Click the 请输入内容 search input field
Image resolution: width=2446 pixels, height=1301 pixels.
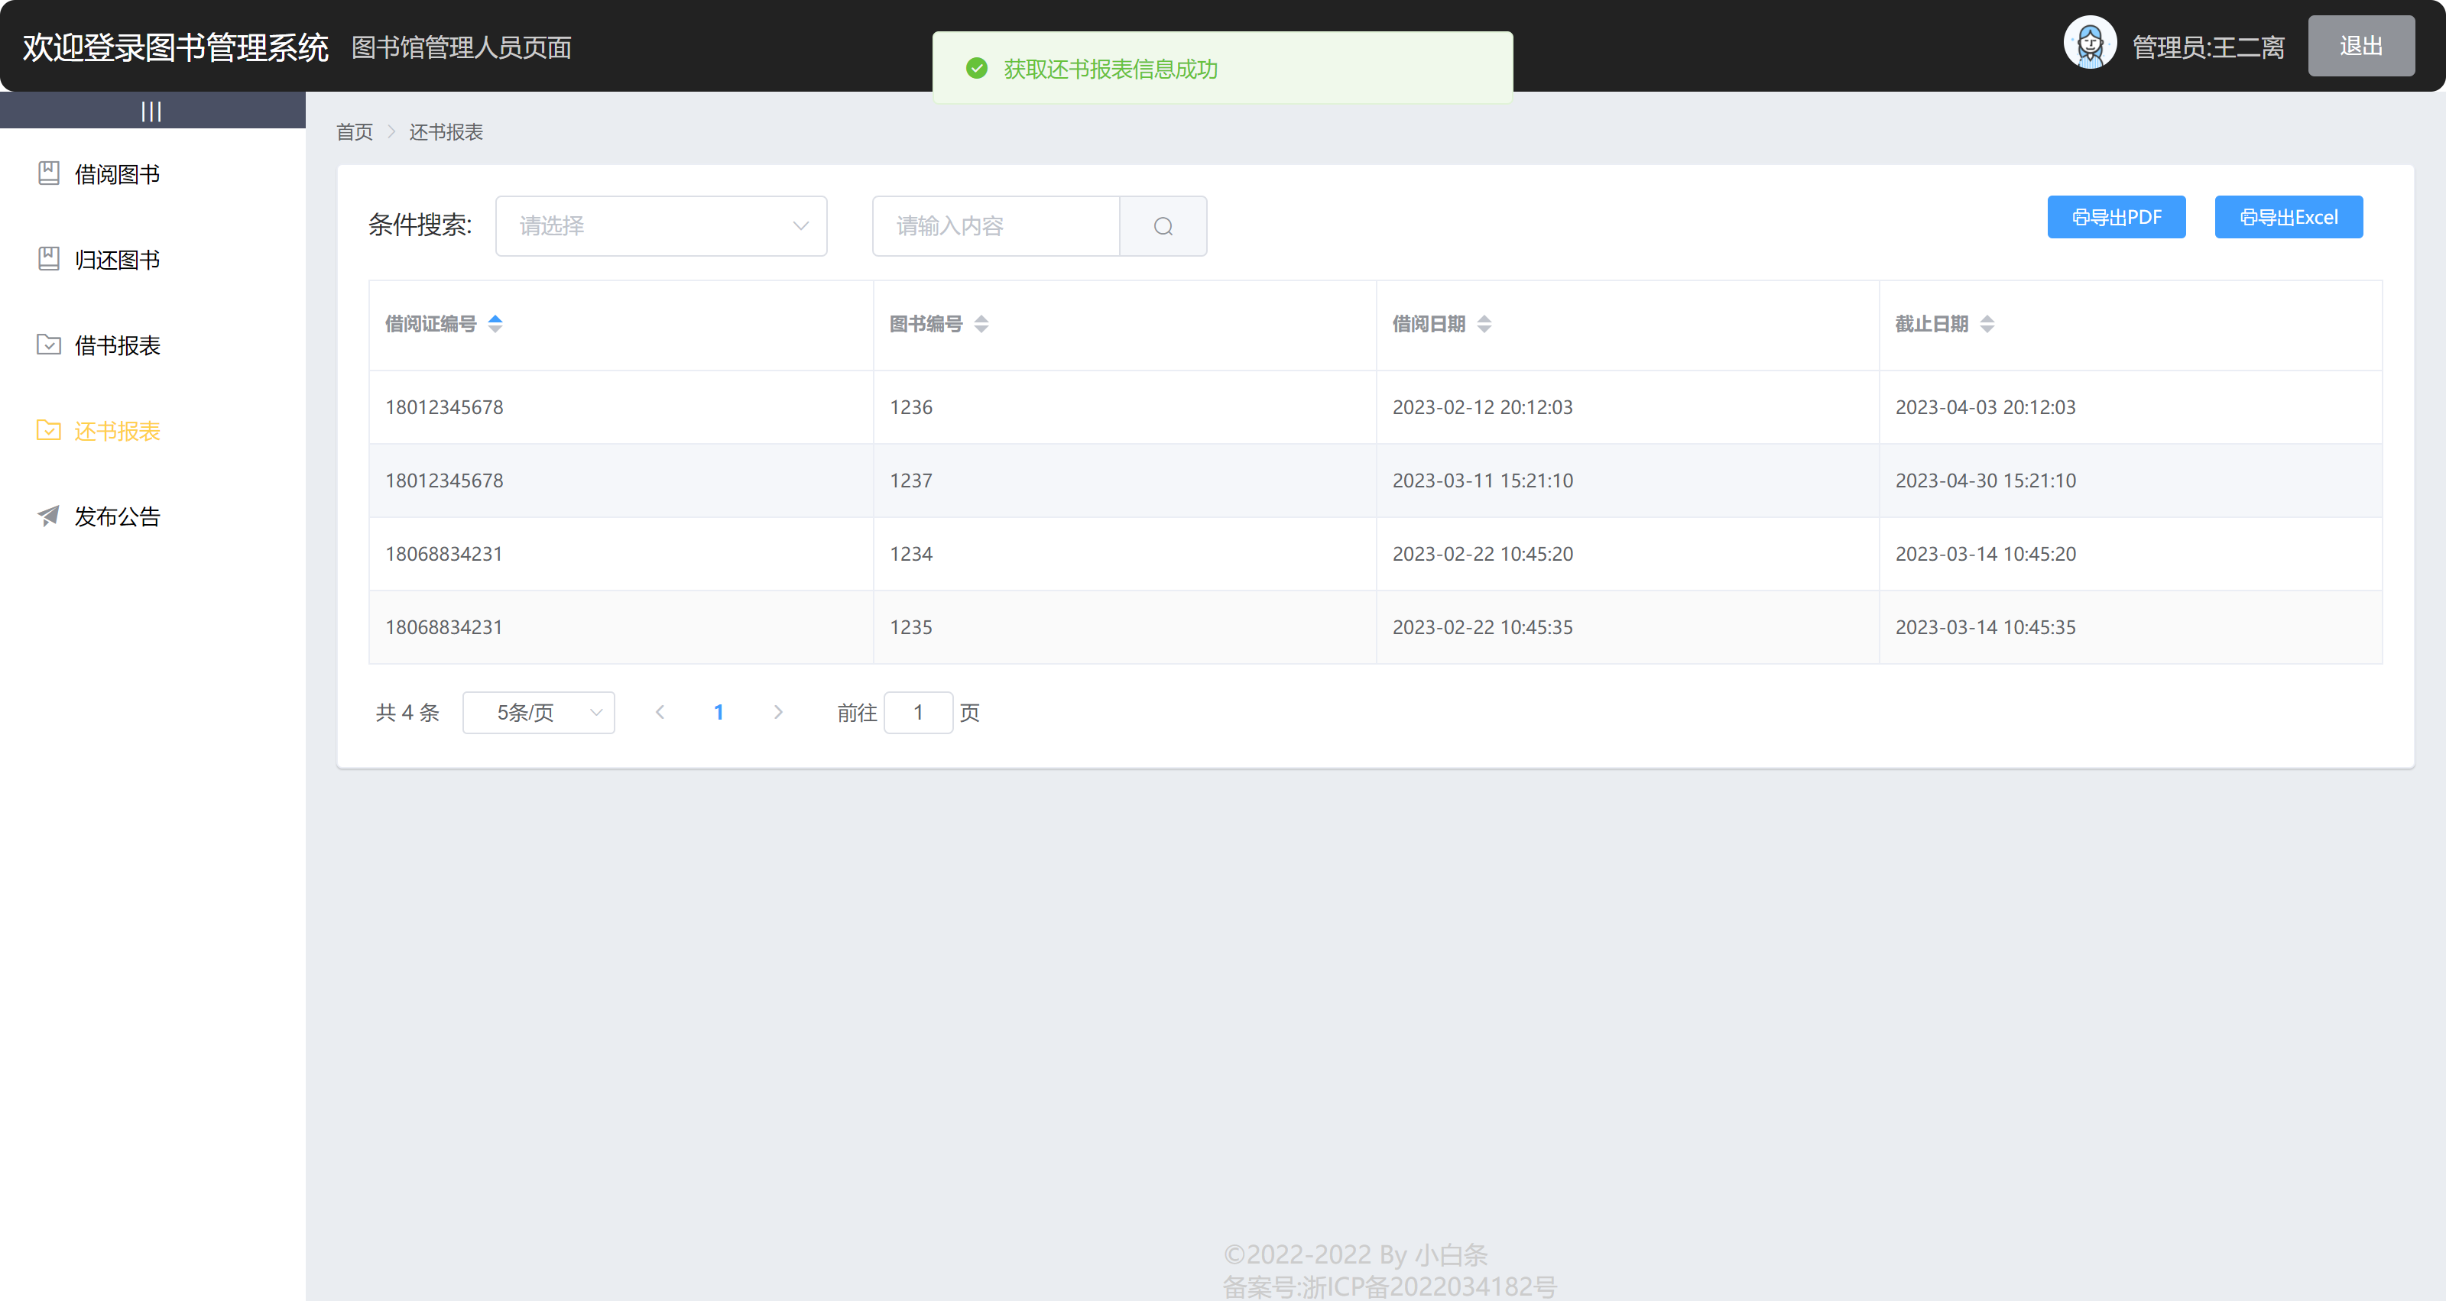coord(995,226)
